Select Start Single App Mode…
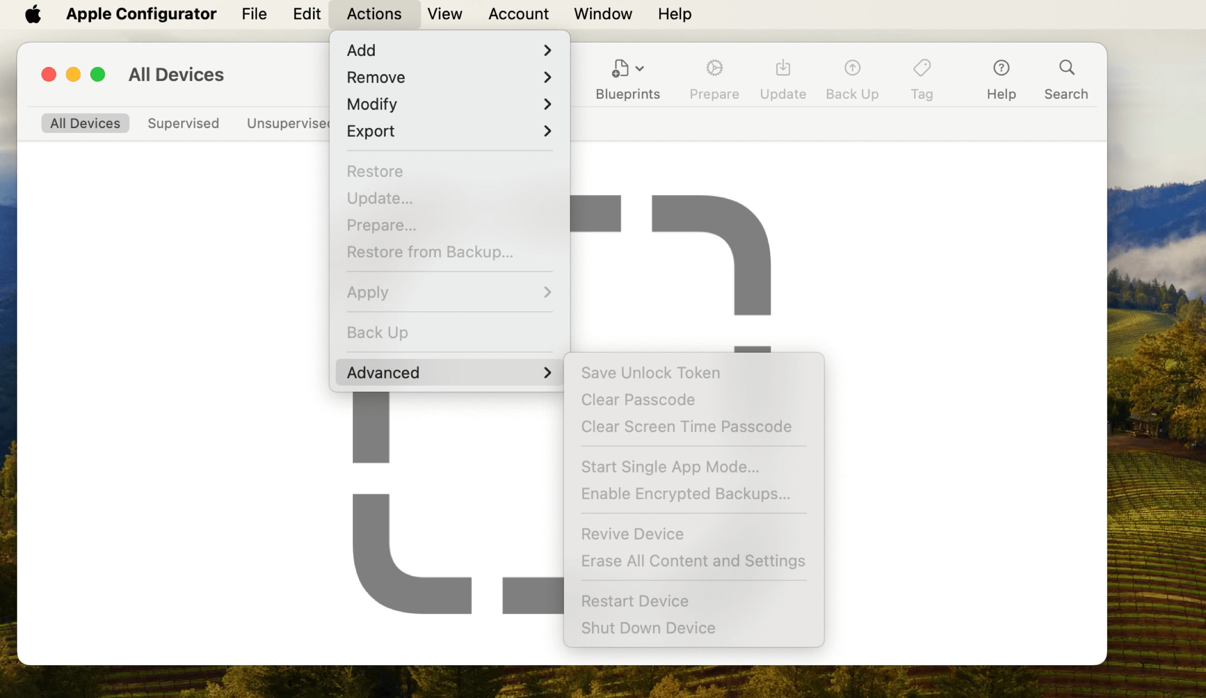 click(x=694, y=467)
